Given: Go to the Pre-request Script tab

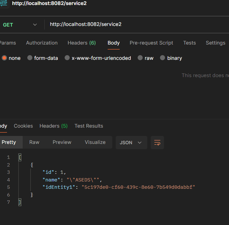Looking at the screenshot, I should coord(151,43).
